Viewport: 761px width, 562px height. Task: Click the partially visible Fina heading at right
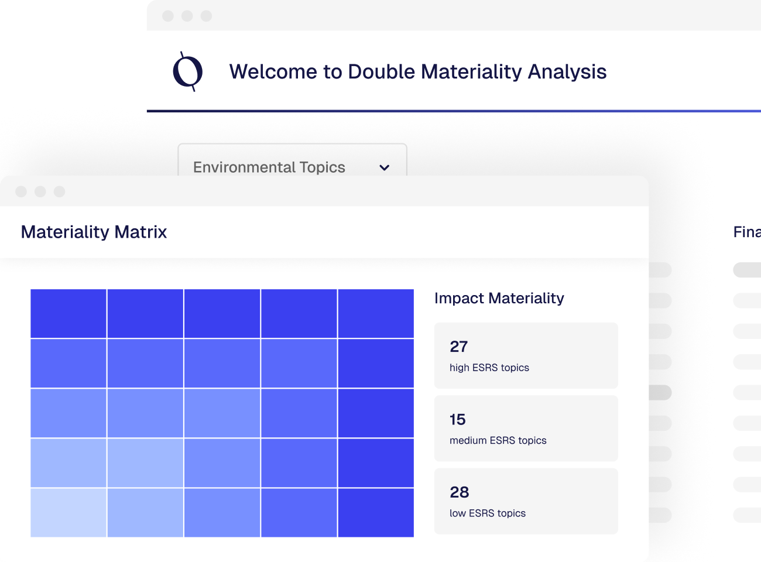click(746, 232)
